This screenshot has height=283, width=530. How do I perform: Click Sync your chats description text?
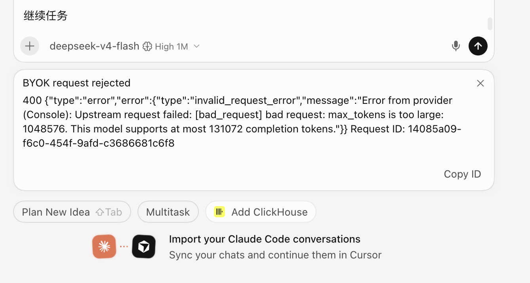click(x=275, y=255)
